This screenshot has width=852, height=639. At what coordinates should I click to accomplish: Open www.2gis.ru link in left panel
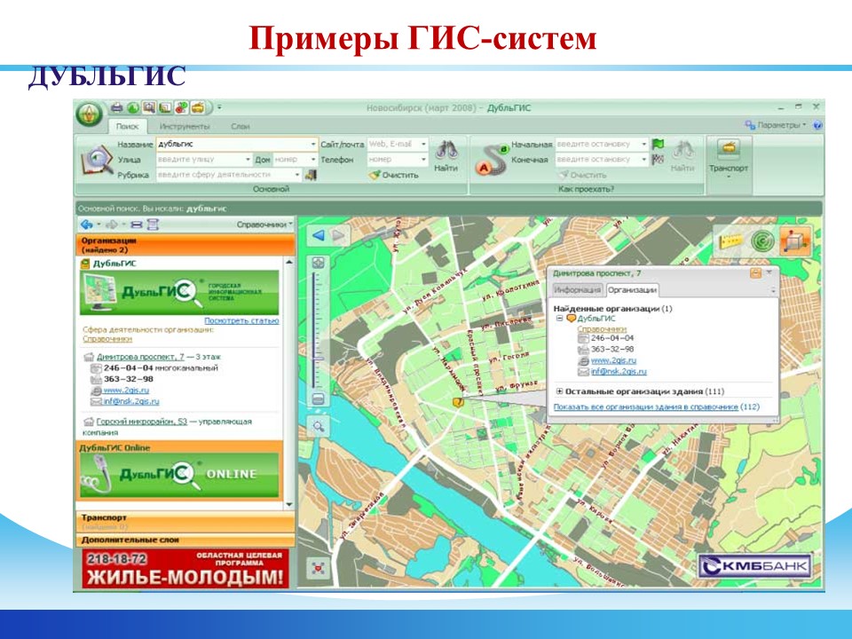(126, 390)
